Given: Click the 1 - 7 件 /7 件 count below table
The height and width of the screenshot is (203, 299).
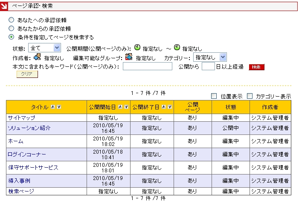Looking at the screenshot, I should point(148,198).
